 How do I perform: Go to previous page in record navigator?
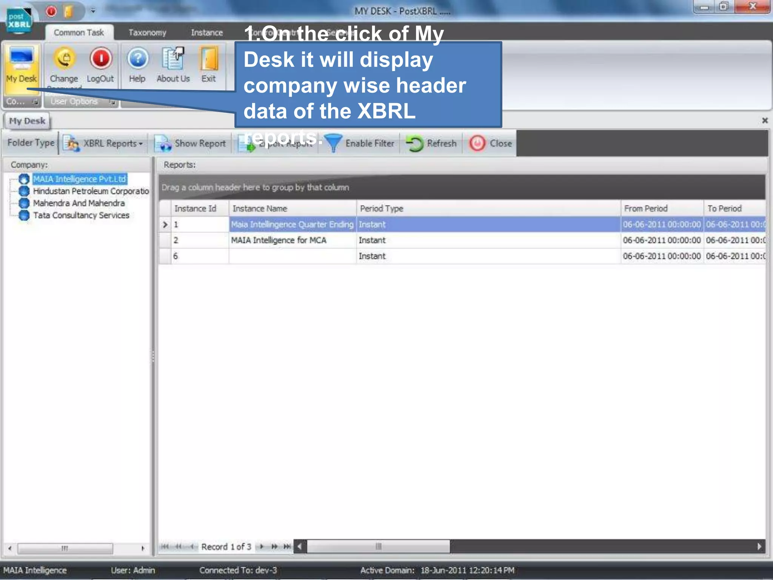pos(178,546)
